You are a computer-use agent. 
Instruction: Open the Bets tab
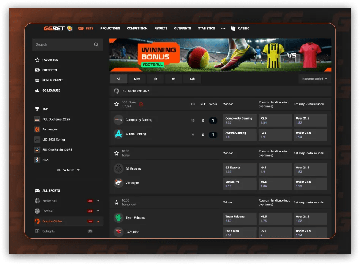[x=86, y=29]
